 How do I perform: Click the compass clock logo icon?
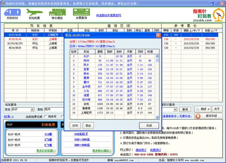click(218, 15)
